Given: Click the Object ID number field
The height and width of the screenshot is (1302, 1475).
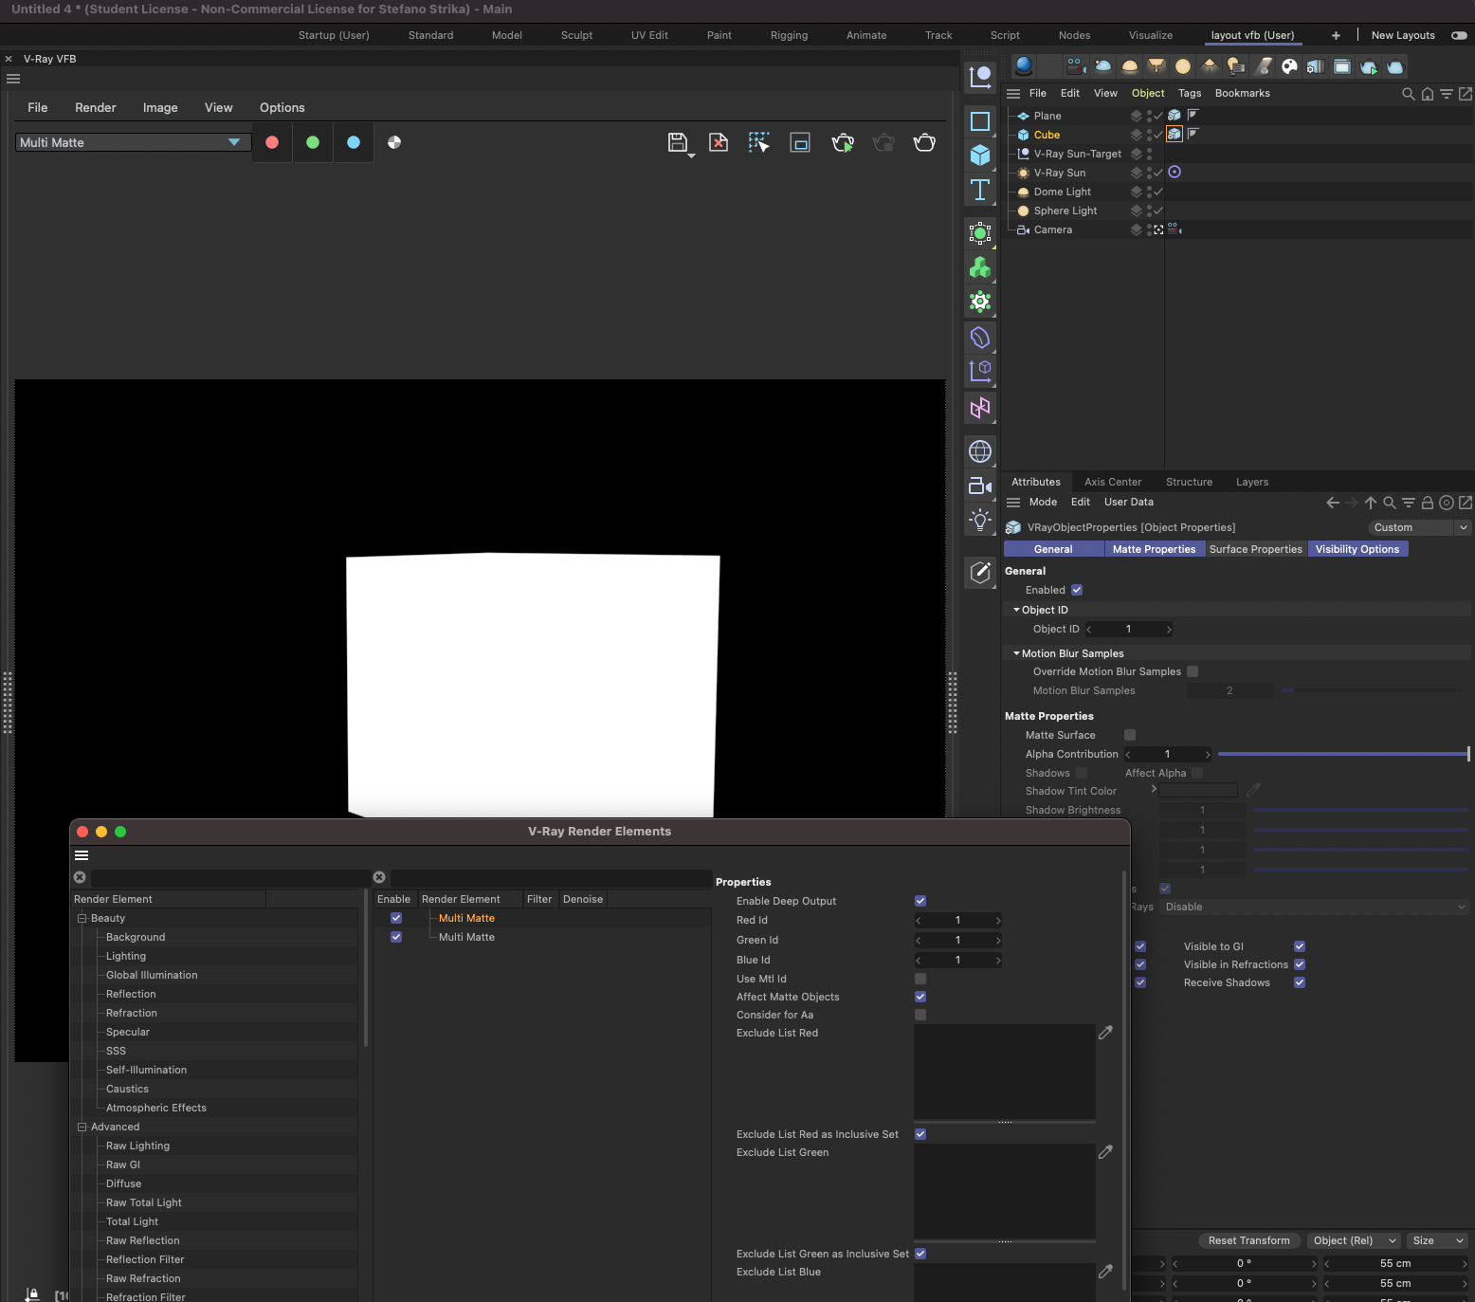Looking at the screenshot, I should click(x=1129, y=629).
